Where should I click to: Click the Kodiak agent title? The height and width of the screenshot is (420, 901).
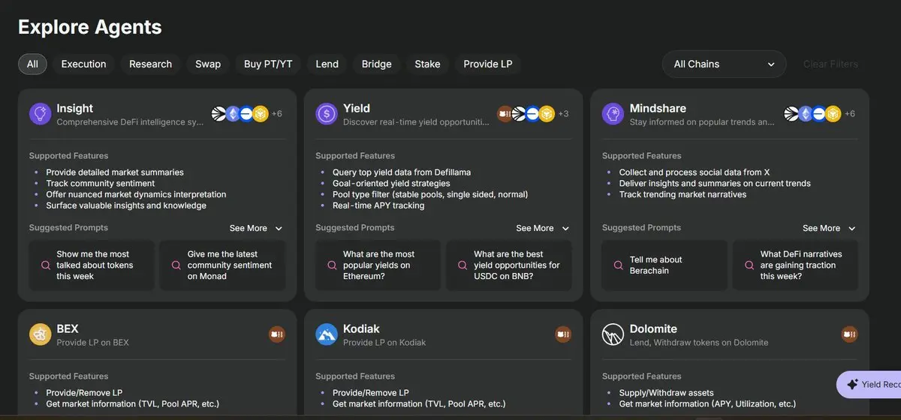click(361, 328)
